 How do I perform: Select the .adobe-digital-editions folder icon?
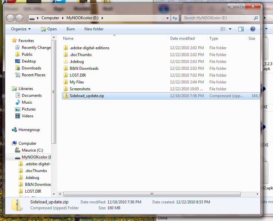point(66,48)
